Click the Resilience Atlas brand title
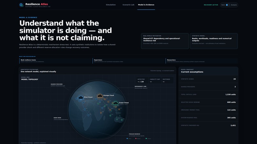This screenshot has height=144, width=257. pyautogui.click(x=37, y=4)
